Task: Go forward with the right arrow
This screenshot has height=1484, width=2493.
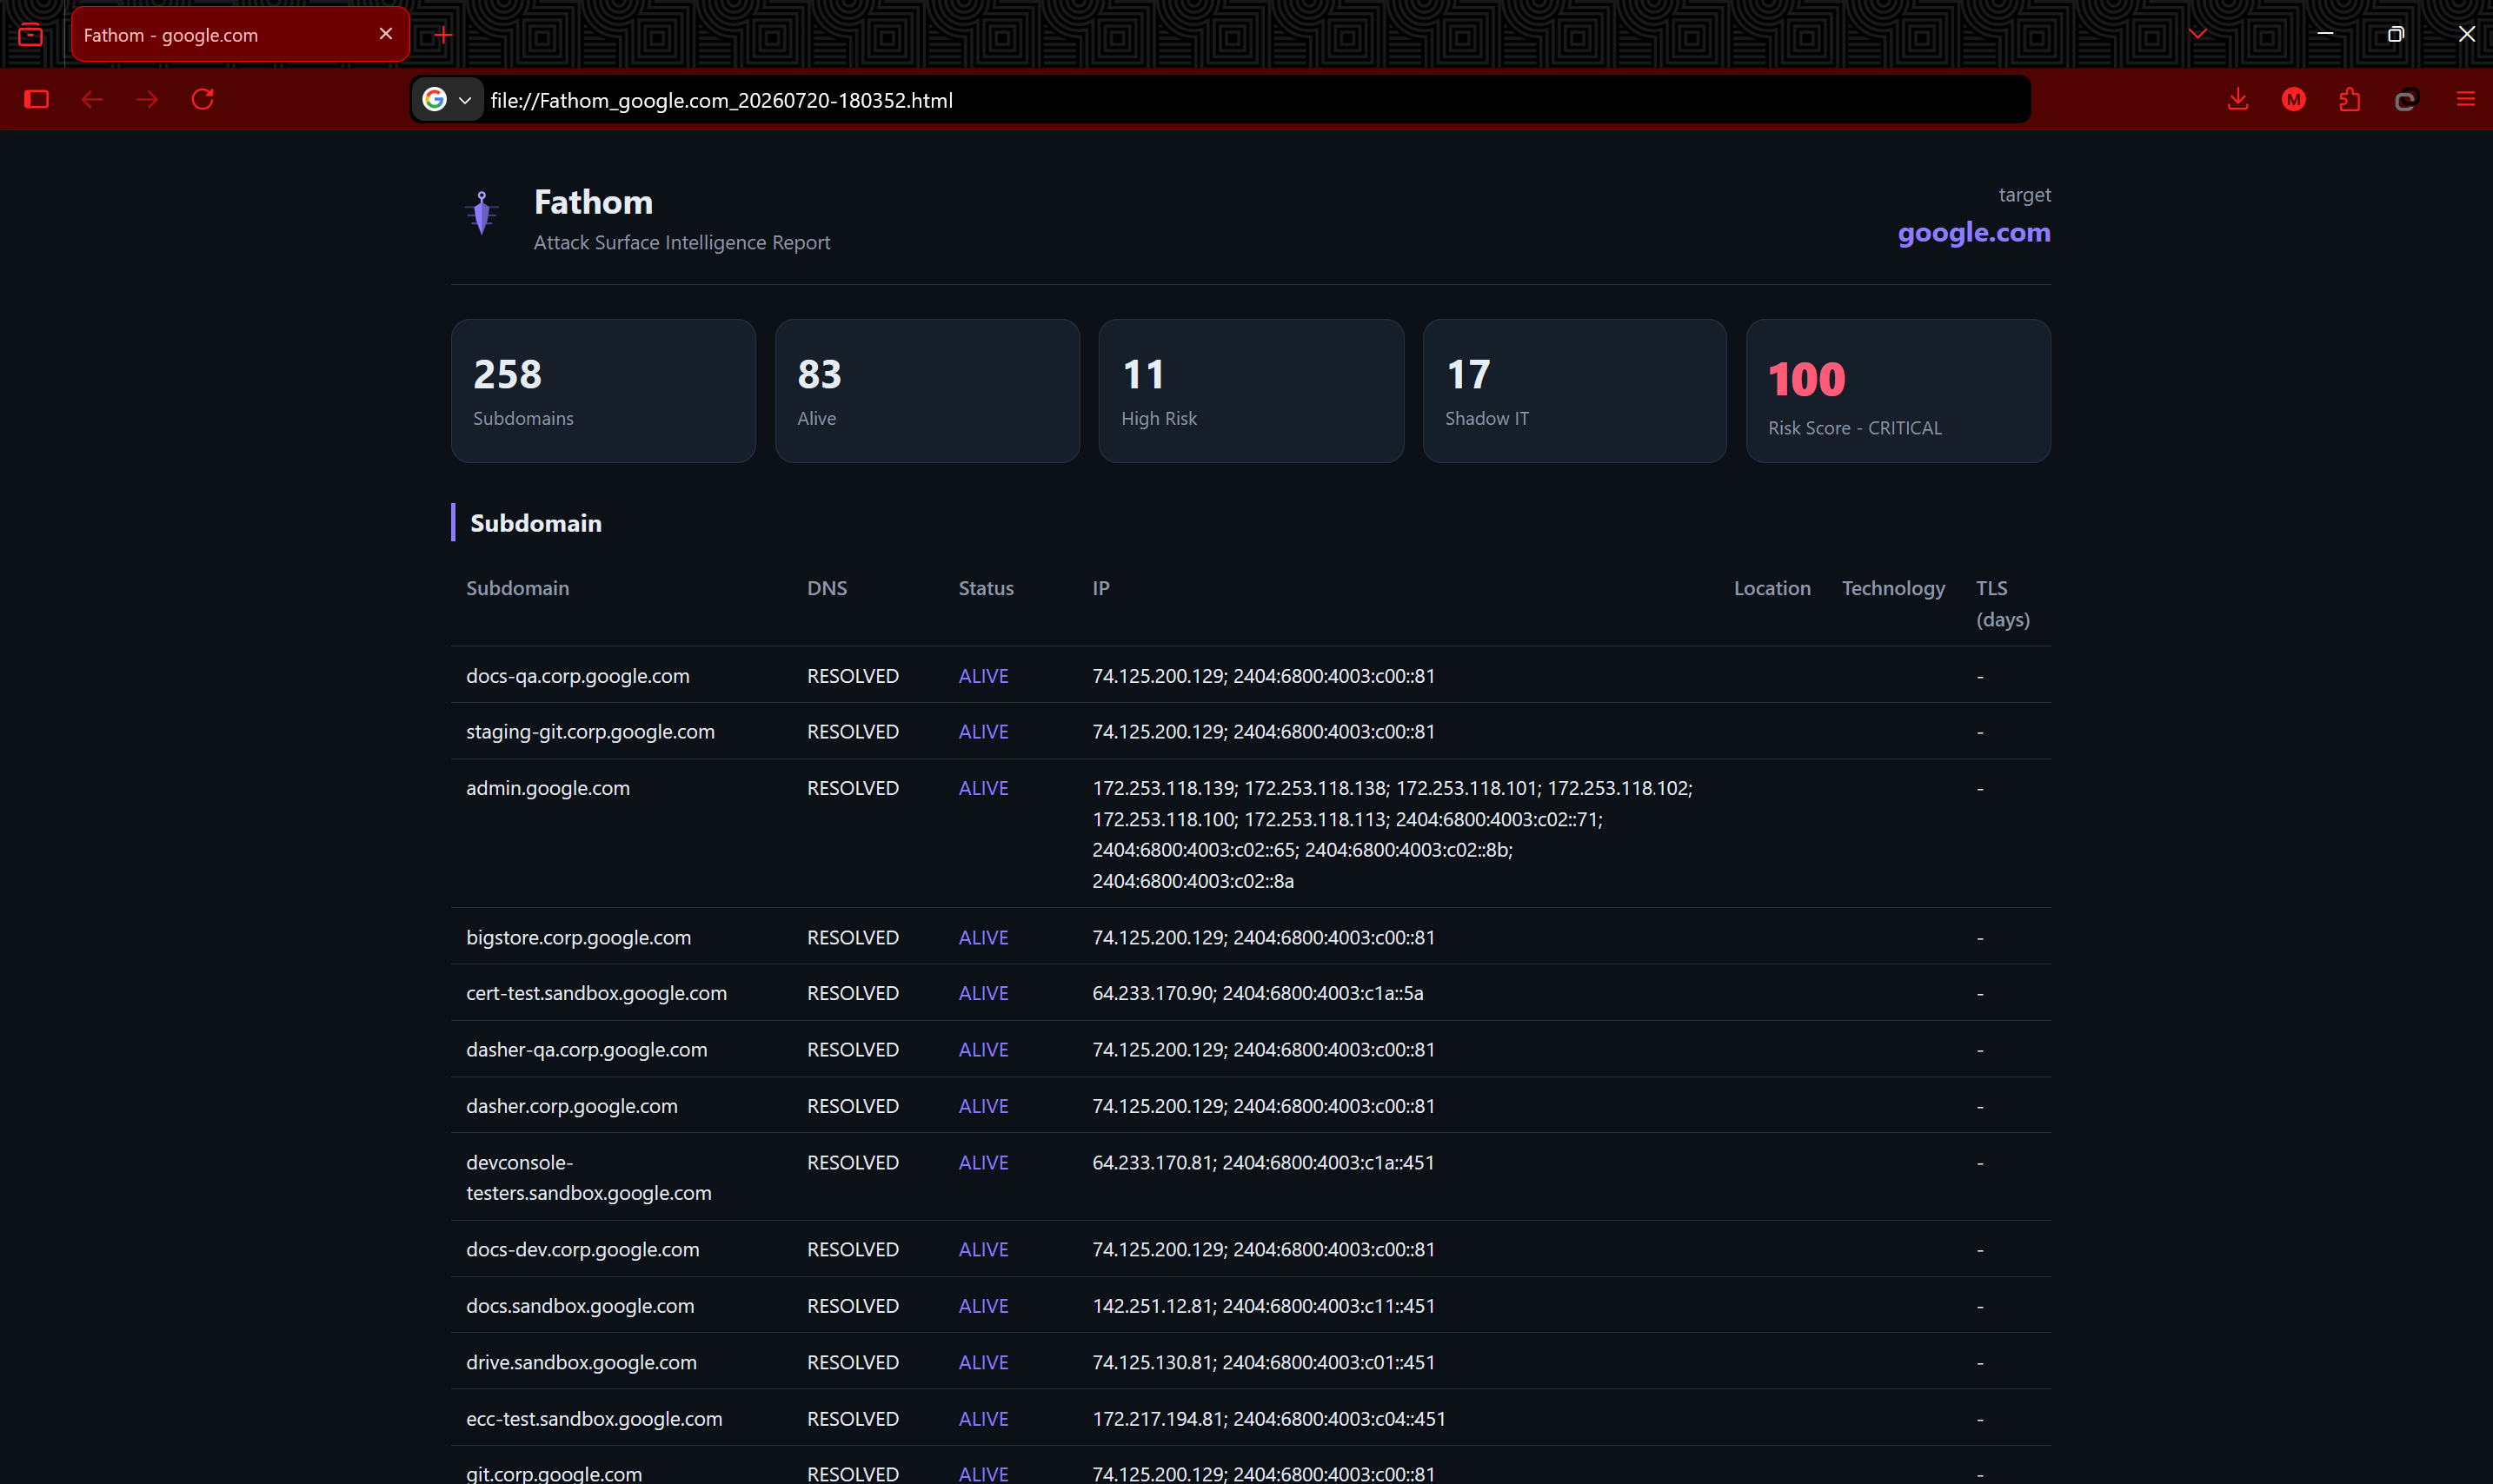Action: 147,99
